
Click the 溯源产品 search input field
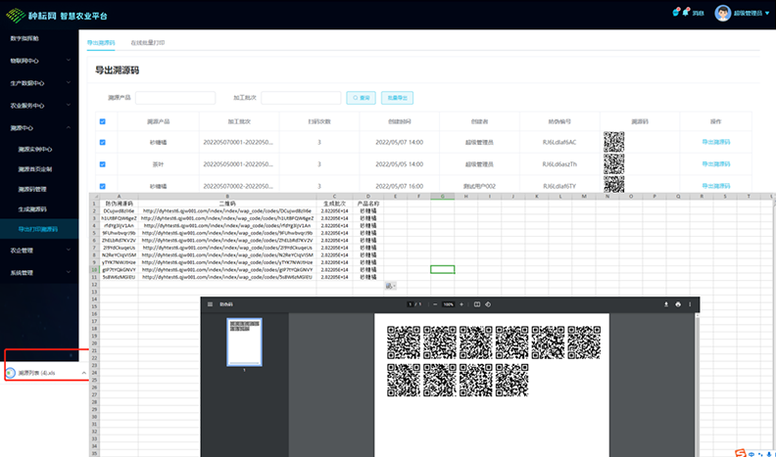[175, 98]
